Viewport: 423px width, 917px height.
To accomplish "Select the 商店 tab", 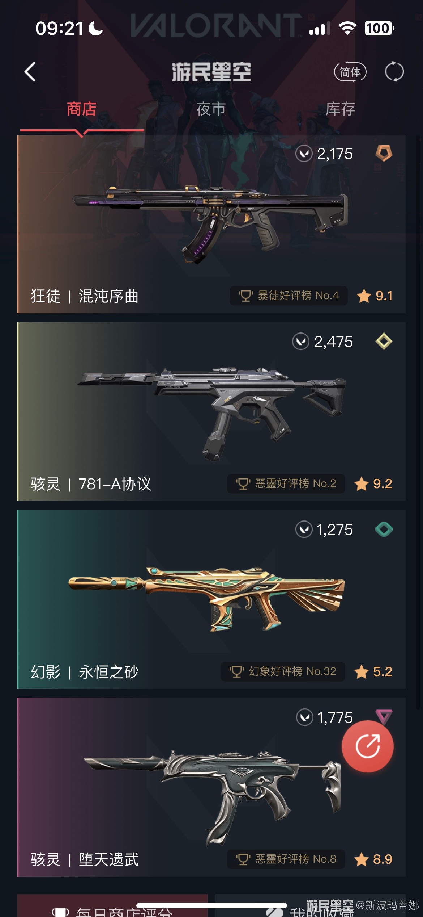I will click(x=82, y=109).
